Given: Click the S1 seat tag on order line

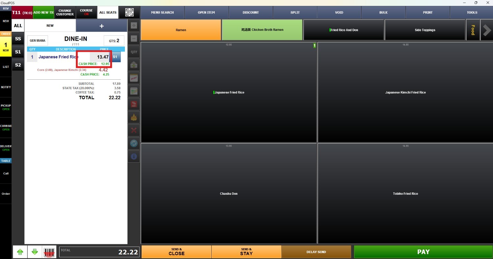Looking at the screenshot, I should point(115,57).
